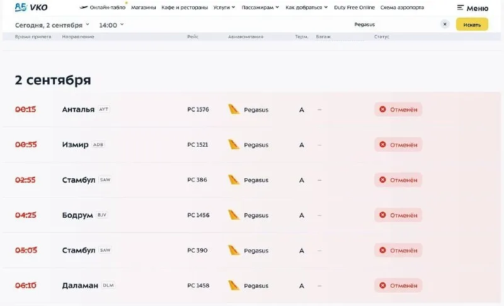Select Стамбул destination of flight PC 386

pyautogui.click(x=79, y=180)
